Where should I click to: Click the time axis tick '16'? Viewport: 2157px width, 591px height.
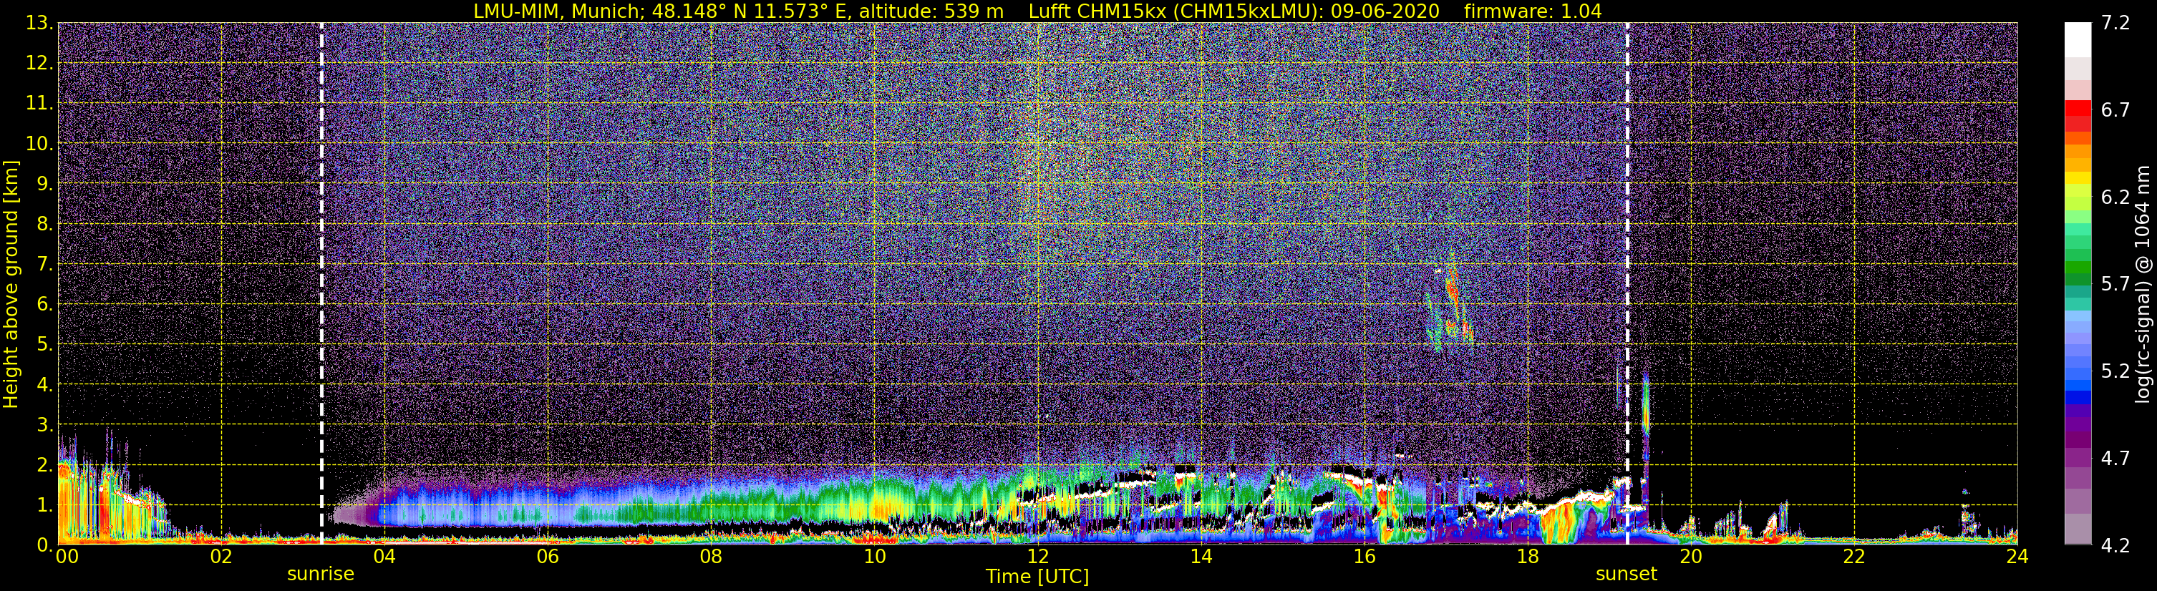pyautogui.click(x=1364, y=557)
